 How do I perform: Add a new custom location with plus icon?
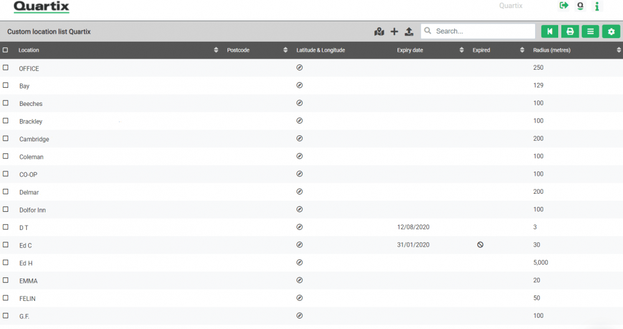point(394,31)
